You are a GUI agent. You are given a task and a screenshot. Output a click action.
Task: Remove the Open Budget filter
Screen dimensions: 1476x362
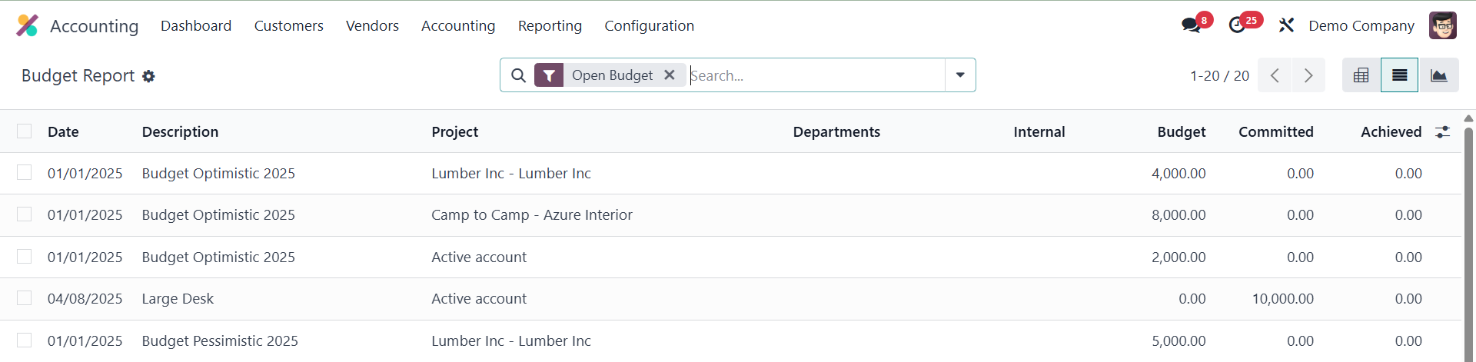tap(670, 75)
